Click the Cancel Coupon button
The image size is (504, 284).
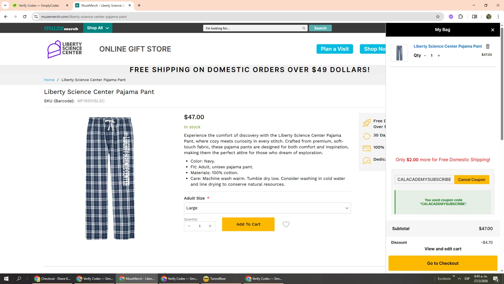[x=471, y=180]
